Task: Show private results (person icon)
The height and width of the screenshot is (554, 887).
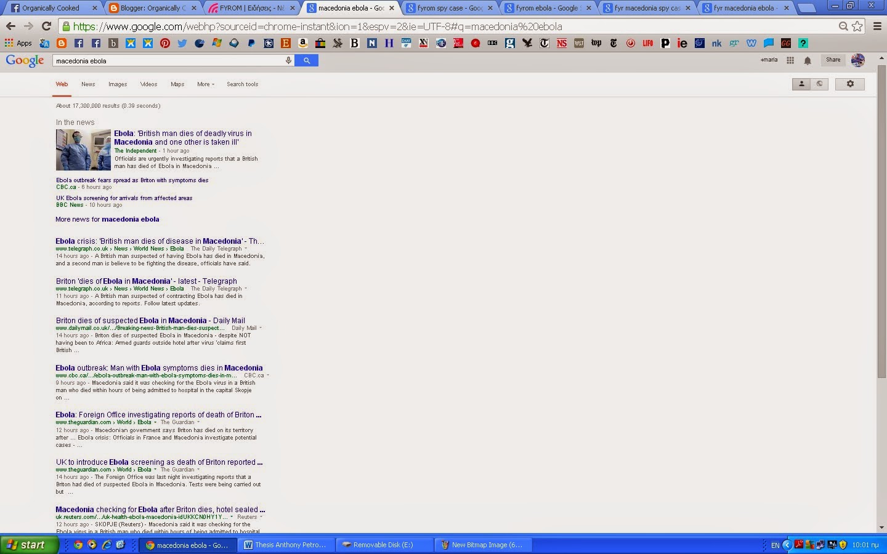Action: tap(801, 84)
